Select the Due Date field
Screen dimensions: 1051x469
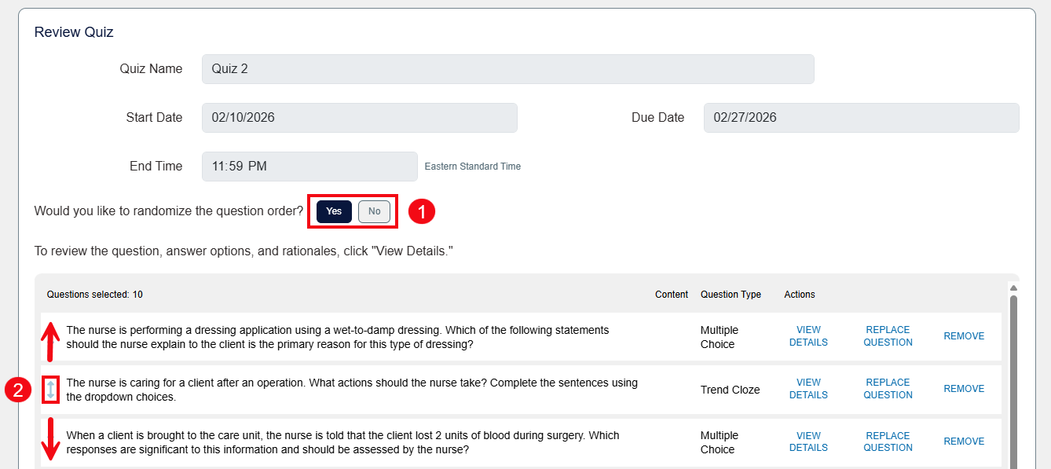(x=861, y=117)
